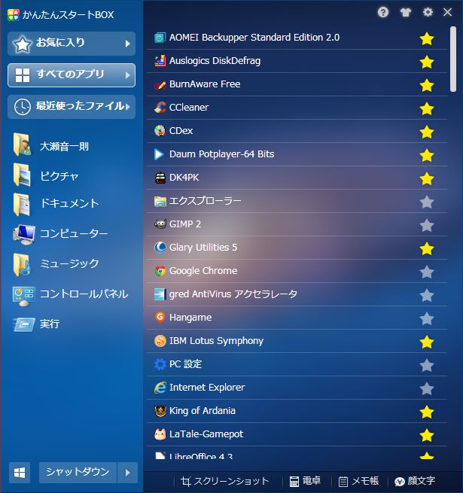Open the コンピューター computer icon
This screenshot has height=493, width=463.
[x=60, y=234]
